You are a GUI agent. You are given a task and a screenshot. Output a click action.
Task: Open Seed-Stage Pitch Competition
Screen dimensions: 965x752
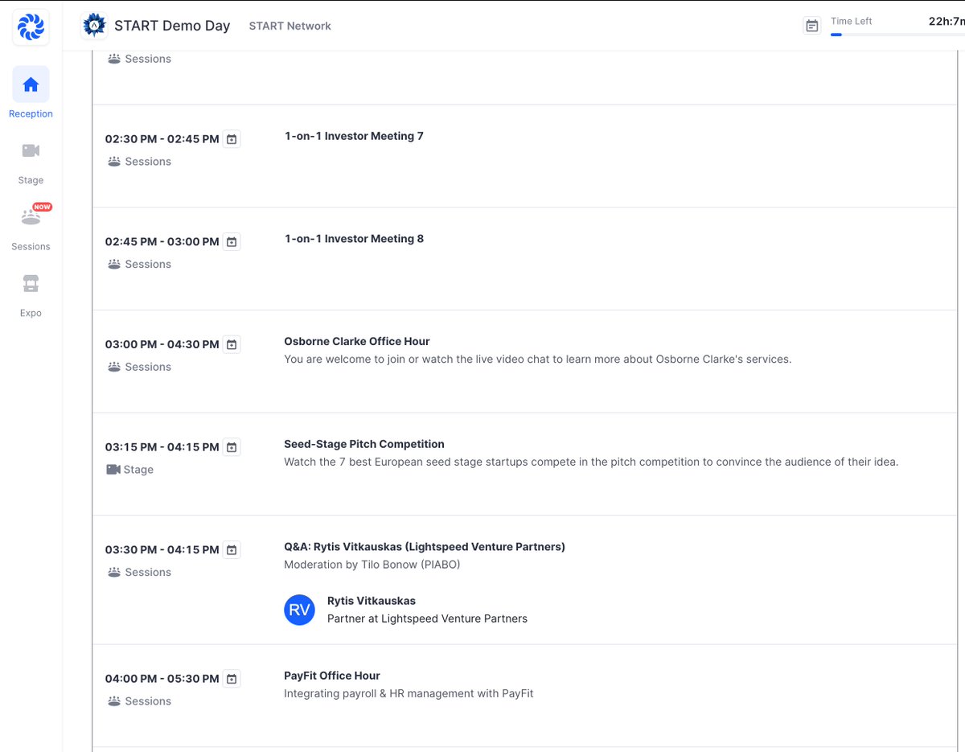[x=364, y=444]
